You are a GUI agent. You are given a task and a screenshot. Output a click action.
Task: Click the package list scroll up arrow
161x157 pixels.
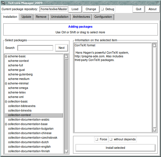tap(66, 56)
